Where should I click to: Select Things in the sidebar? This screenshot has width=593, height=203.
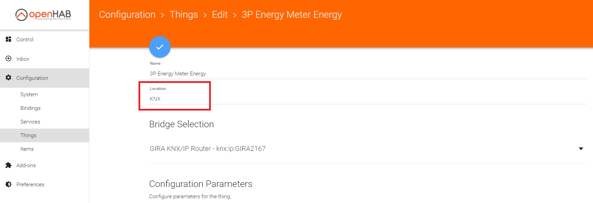[x=28, y=135]
